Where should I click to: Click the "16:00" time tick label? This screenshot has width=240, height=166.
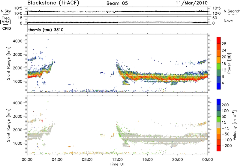point(147,160)
